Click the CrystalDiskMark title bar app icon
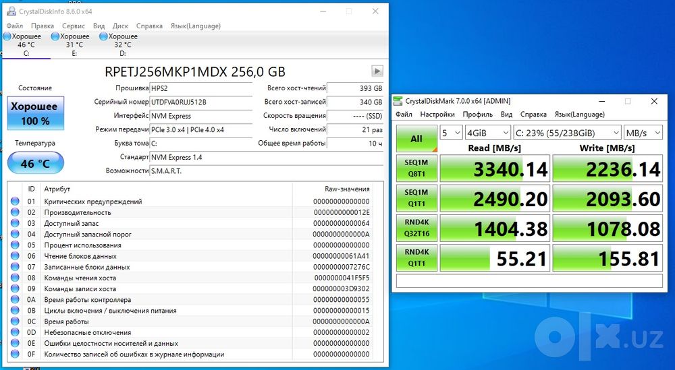Screen dimensions: 675x370 tap(398, 101)
